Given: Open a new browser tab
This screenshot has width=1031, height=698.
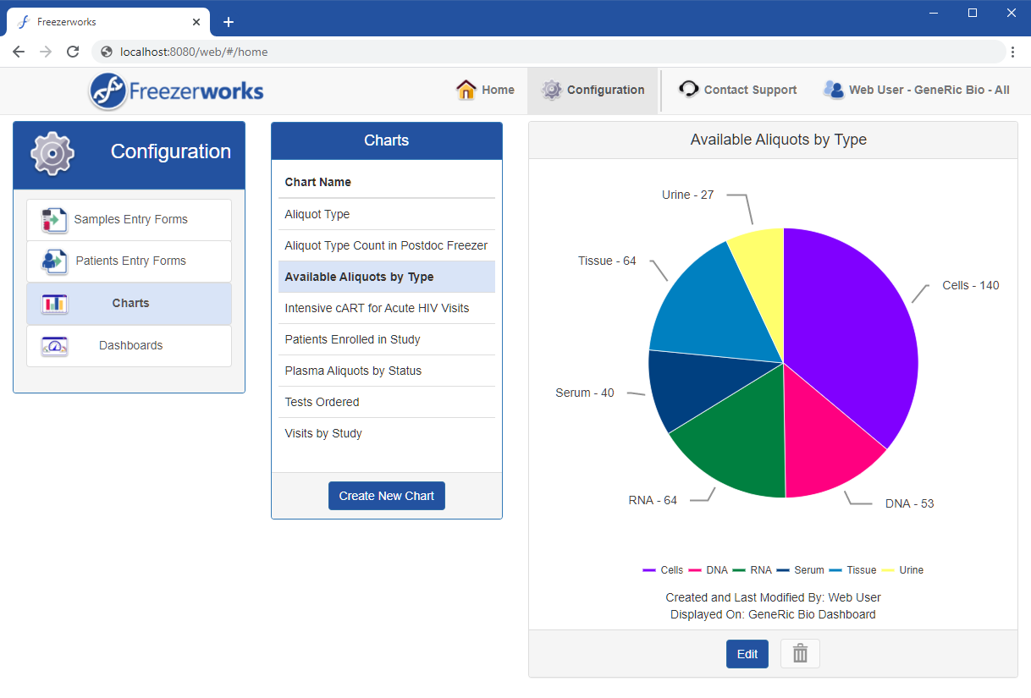Looking at the screenshot, I should pyautogui.click(x=228, y=21).
